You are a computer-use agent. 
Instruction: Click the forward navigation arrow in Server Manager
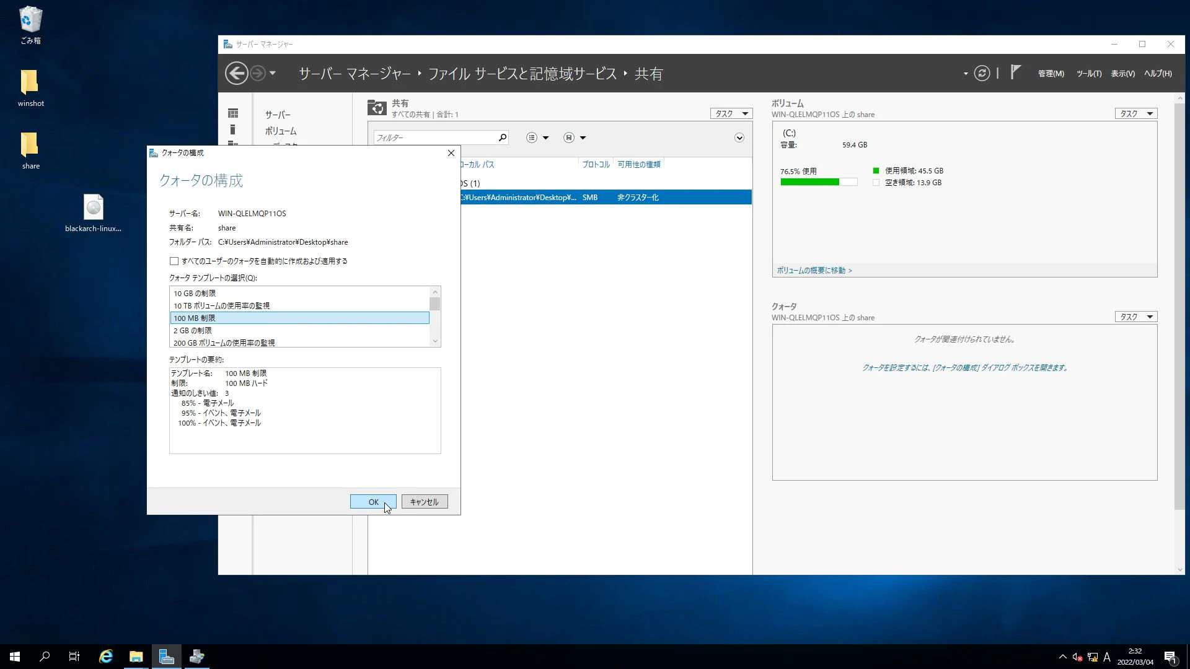pos(258,73)
